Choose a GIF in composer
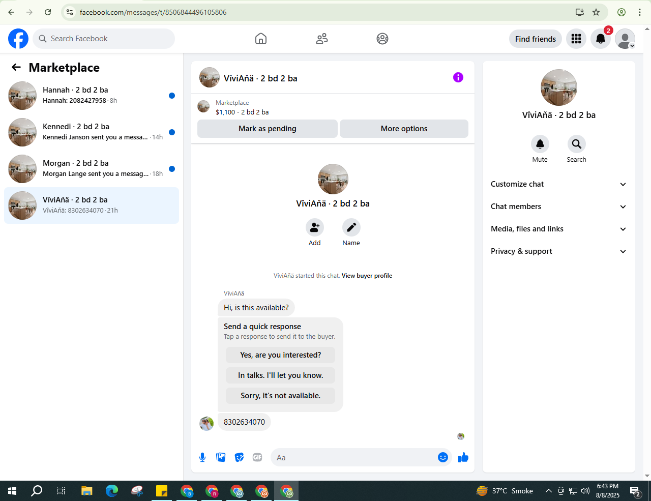The width and height of the screenshot is (651, 501). pyautogui.click(x=257, y=457)
